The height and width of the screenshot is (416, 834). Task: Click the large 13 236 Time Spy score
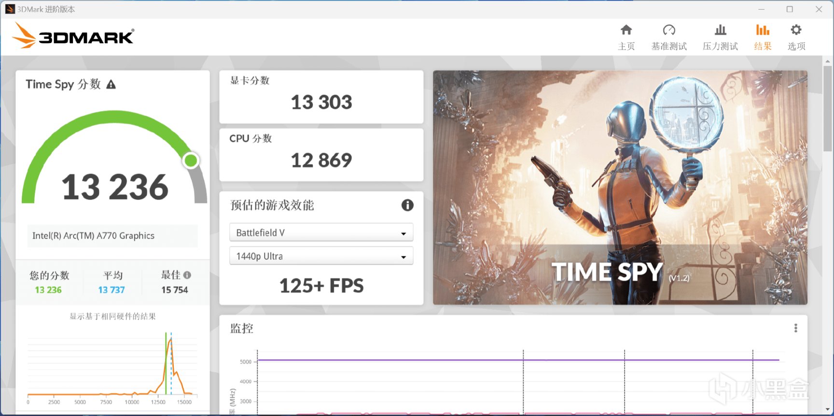tap(115, 187)
